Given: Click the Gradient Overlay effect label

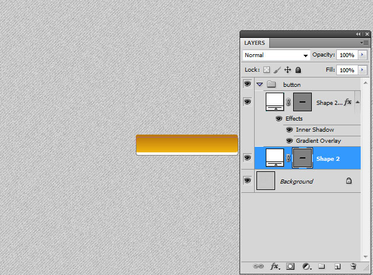Looking at the screenshot, I should [318, 141].
